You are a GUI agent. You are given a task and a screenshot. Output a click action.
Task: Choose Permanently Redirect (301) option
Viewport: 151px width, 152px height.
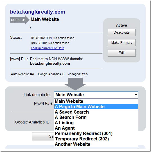(x=96, y=133)
